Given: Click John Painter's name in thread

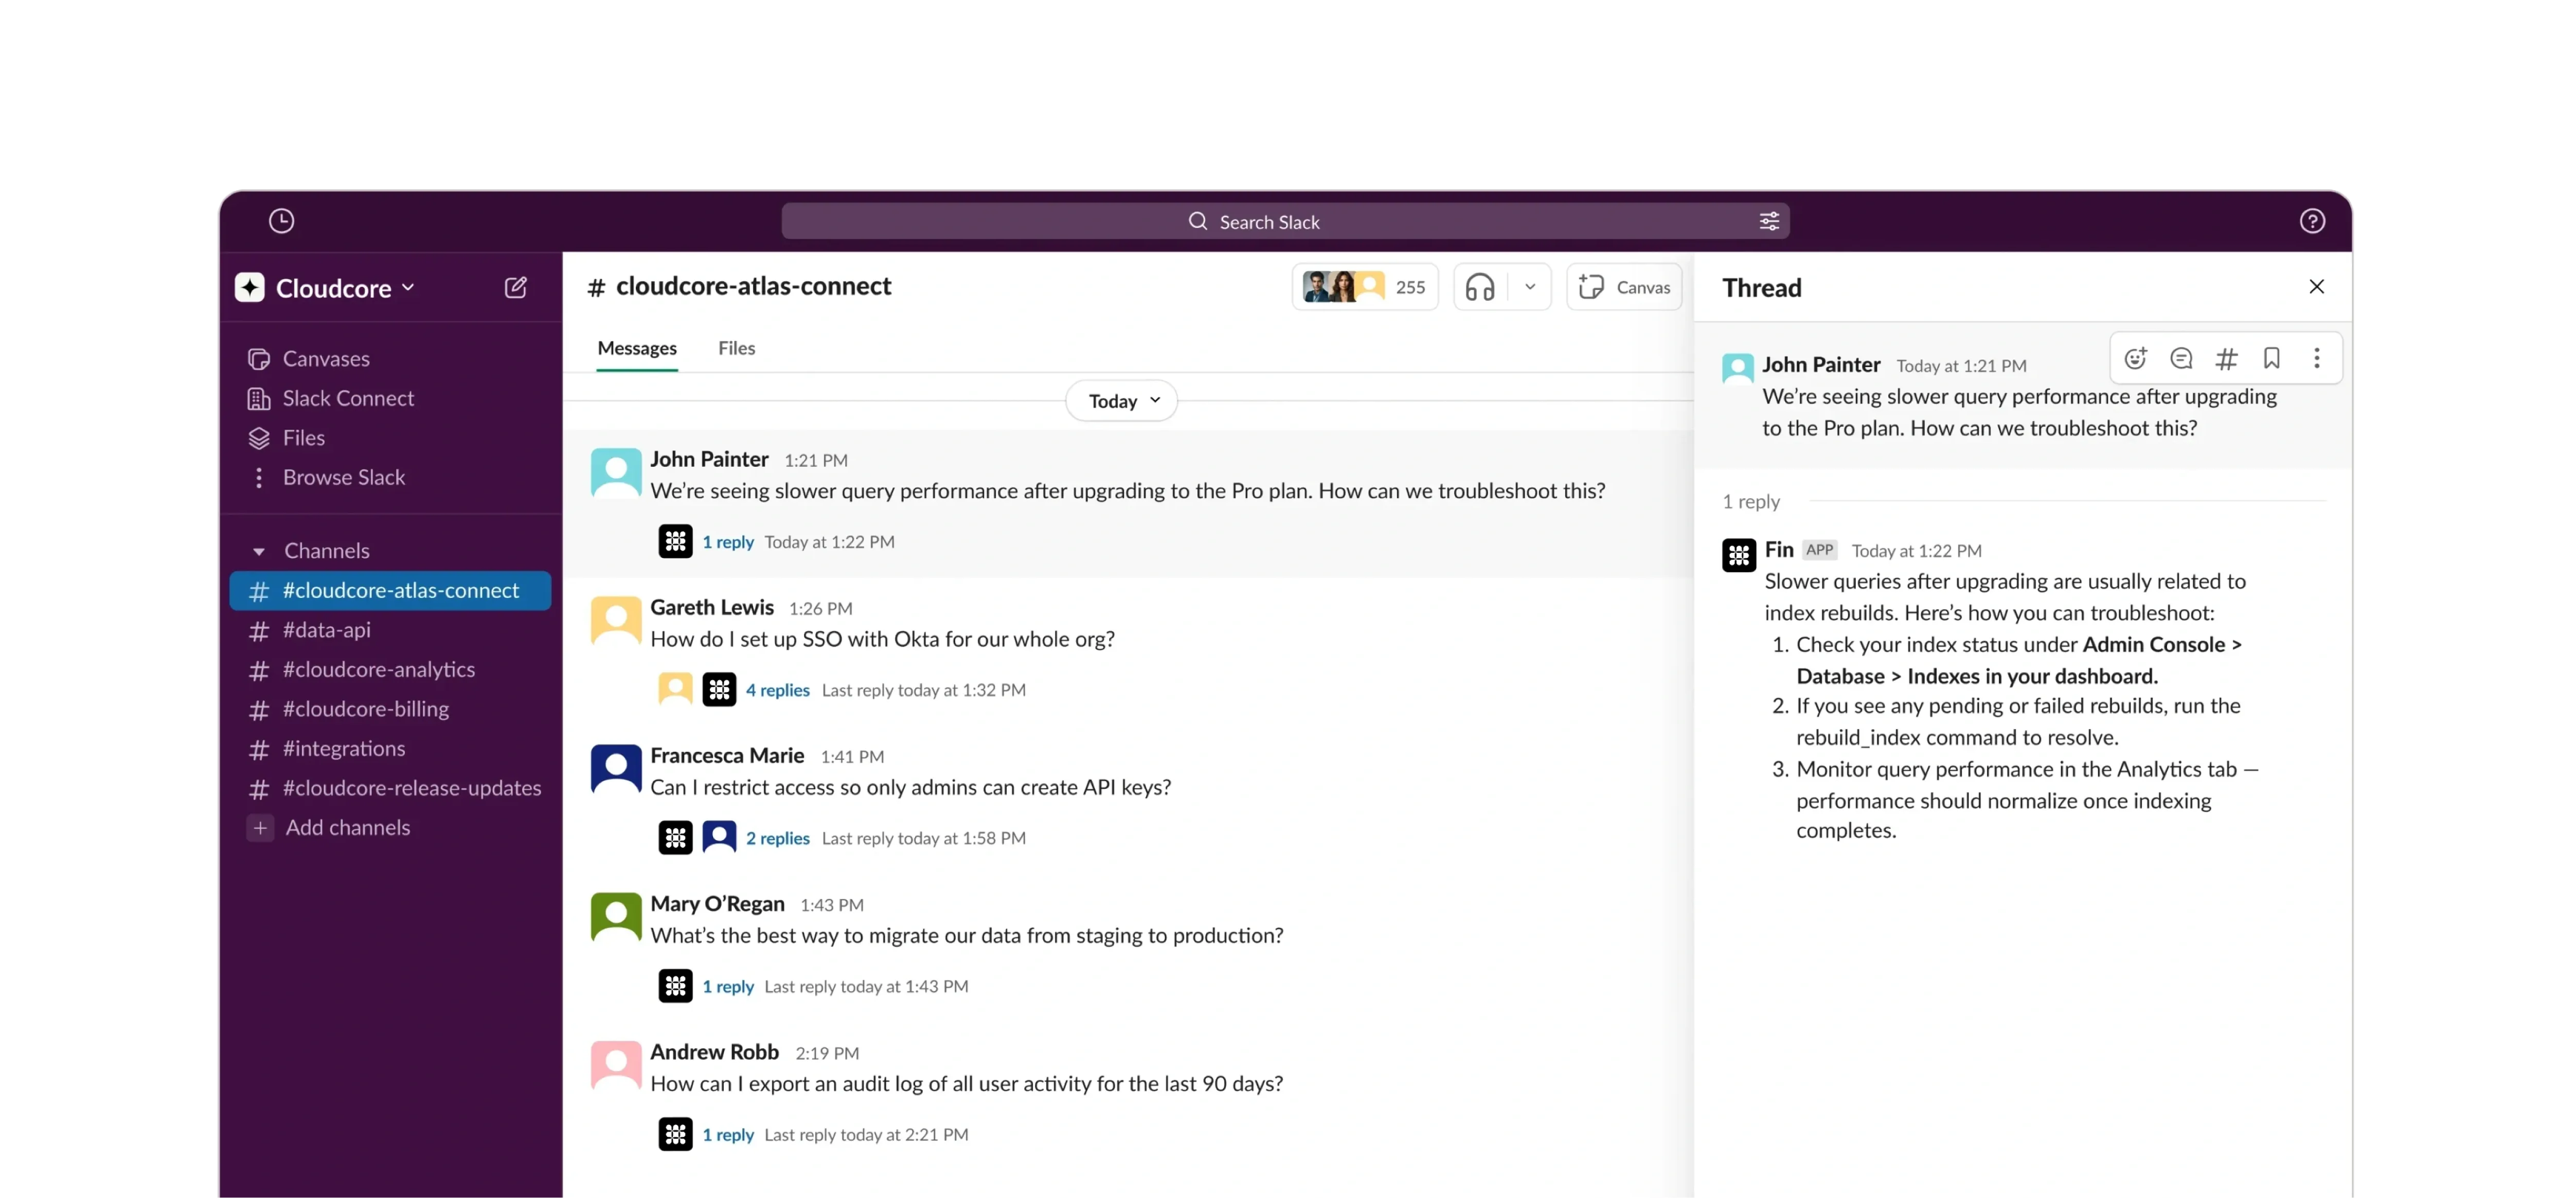Looking at the screenshot, I should point(1821,365).
